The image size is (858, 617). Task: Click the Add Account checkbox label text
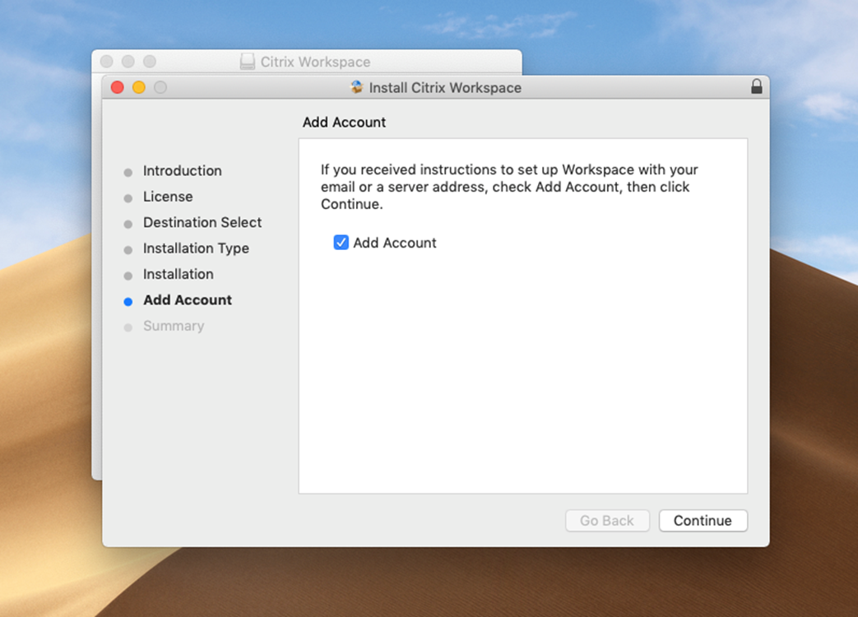[395, 243]
